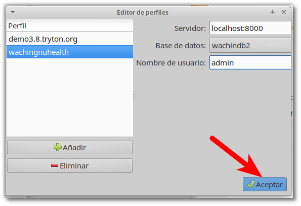Viewport: 301px width, 206px height.
Task: Click the green plus icon on Añadir
Action: pos(57,147)
